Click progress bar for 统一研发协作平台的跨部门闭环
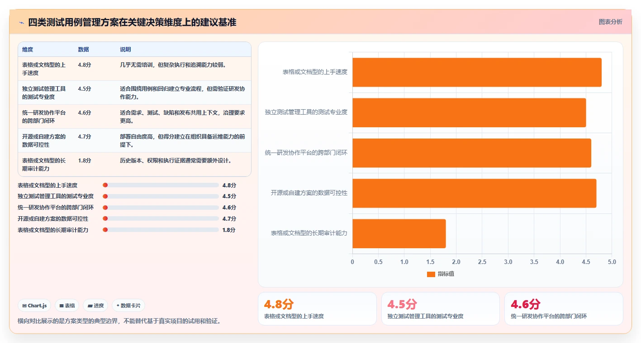 tap(161, 208)
